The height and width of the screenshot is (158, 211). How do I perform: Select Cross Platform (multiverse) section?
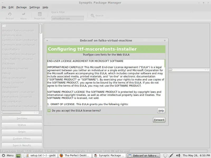[20, 54]
